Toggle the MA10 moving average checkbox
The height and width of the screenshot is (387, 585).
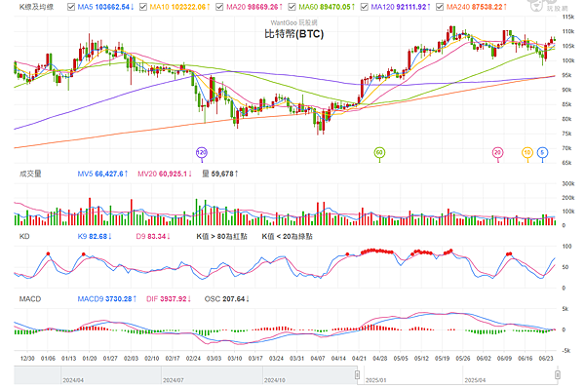143,7
